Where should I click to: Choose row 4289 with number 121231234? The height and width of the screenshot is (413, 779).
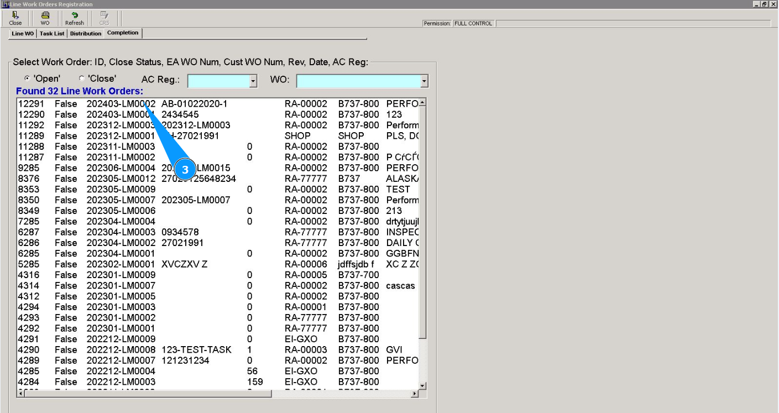pyautogui.click(x=218, y=360)
